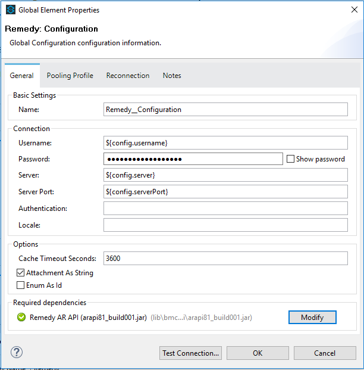Toggle the Show password checkbox
The height and width of the screenshot is (370, 364).
[x=290, y=159]
